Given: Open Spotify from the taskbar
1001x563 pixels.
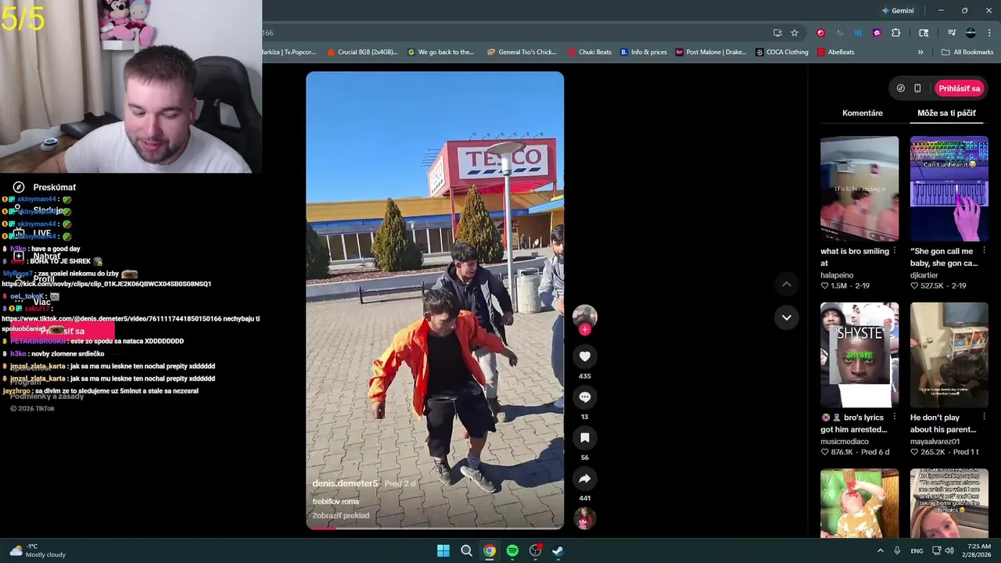Looking at the screenshot, I should pos(512,550).
